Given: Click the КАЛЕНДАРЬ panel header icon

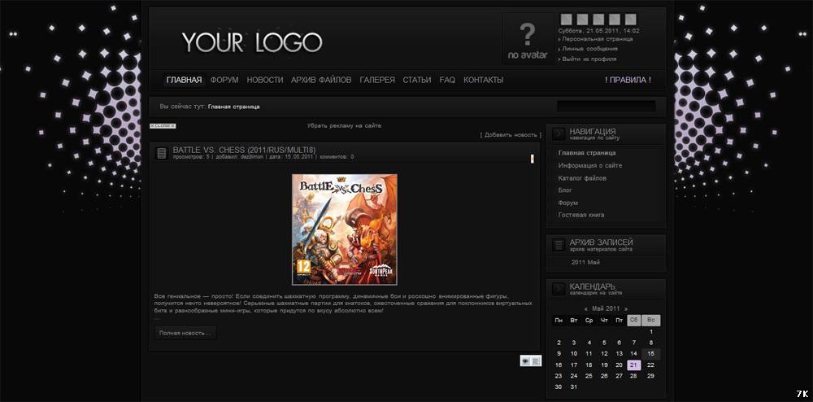Looking at the screenshot, I should point(559,289).
